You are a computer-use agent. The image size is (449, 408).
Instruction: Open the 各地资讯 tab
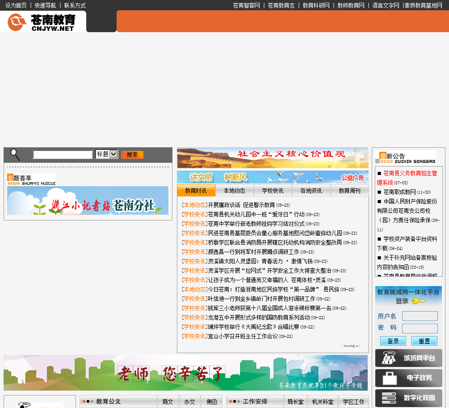(311, 191)
